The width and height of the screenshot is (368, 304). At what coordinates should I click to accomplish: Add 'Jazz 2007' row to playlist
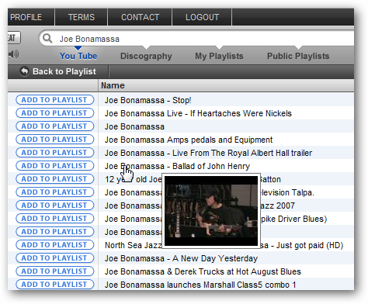pos(54,206)
